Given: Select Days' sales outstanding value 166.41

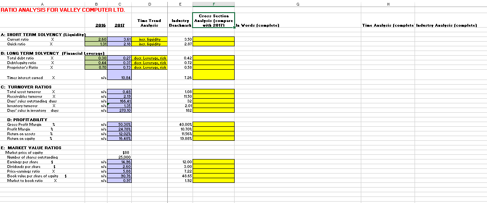Looking at the screenshot, I should 120,101.
